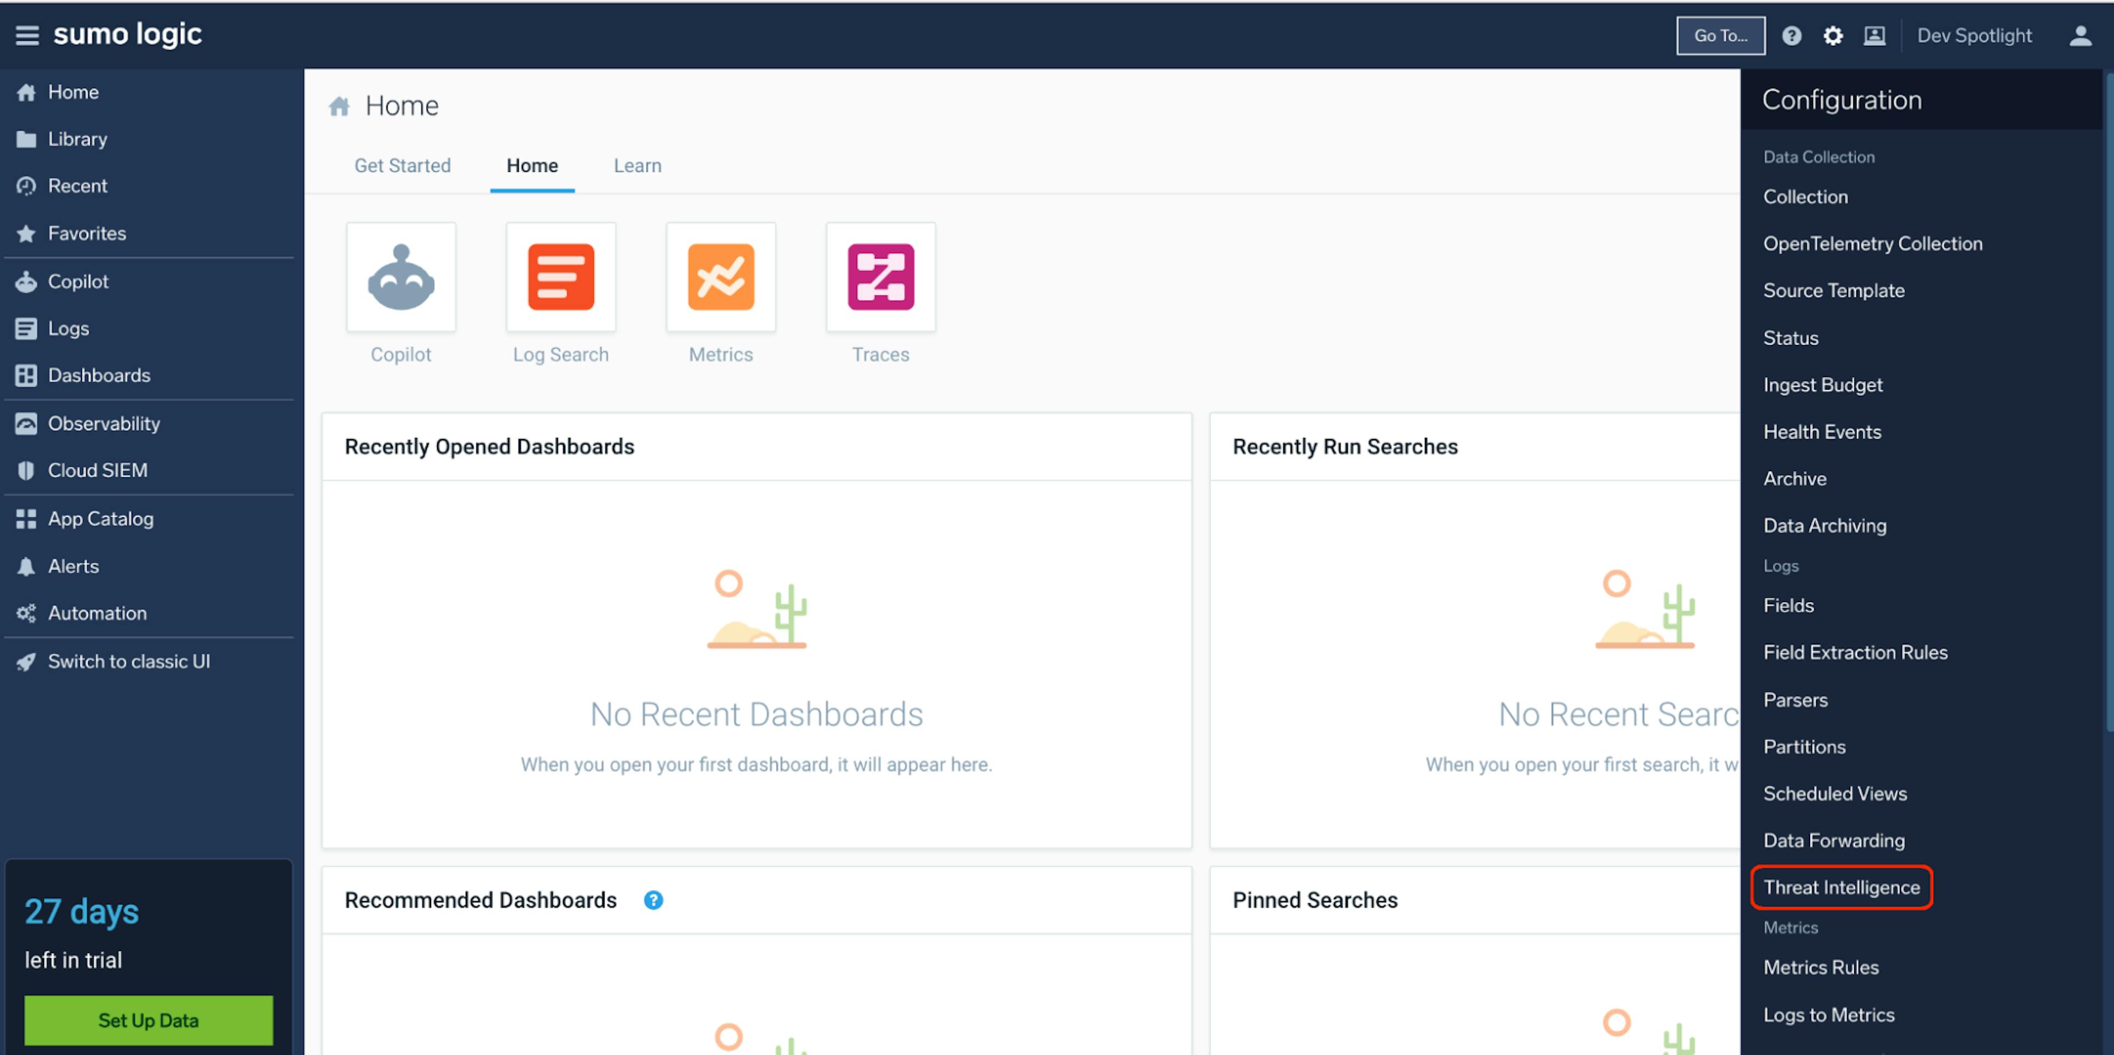This screenshot has height=1055, width=2114.
Task: Open Logs to Metrics configuration
Action: [1828, 1015]
